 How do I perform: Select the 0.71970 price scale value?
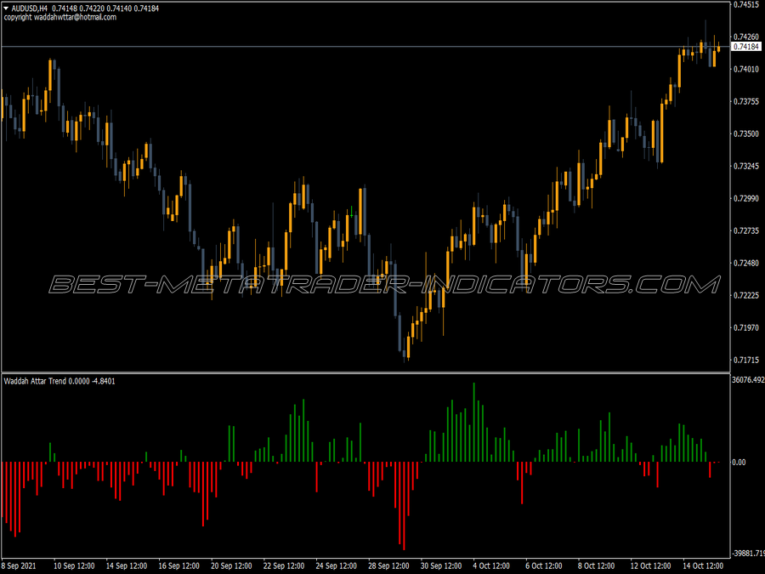(746, 327)
